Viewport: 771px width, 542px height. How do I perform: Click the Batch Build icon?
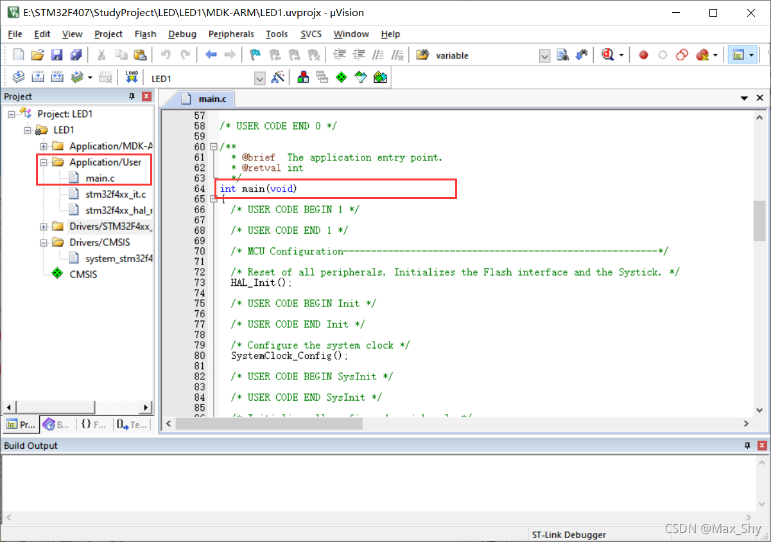pyautogui.click(x=77, y=78)
